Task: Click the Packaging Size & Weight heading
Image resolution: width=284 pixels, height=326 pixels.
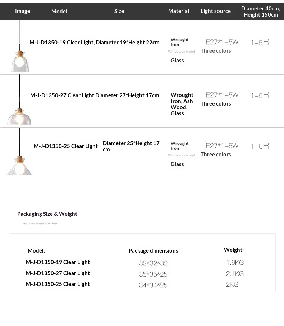Action: click(47, 214)
